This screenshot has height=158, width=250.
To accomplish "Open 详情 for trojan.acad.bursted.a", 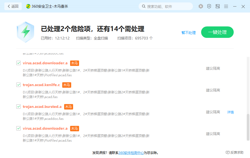I will pyautogui.click(x=230, y=112).
